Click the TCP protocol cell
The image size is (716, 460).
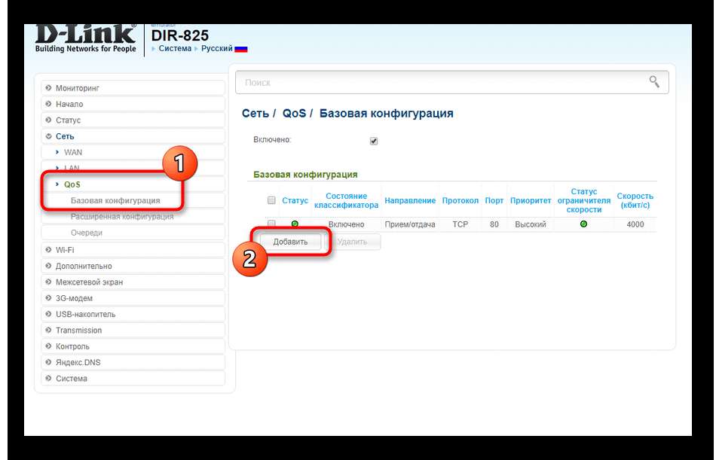pos(461,224)
